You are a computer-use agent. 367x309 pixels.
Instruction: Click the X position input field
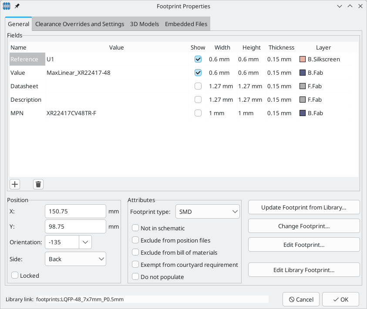click(75, 212)
